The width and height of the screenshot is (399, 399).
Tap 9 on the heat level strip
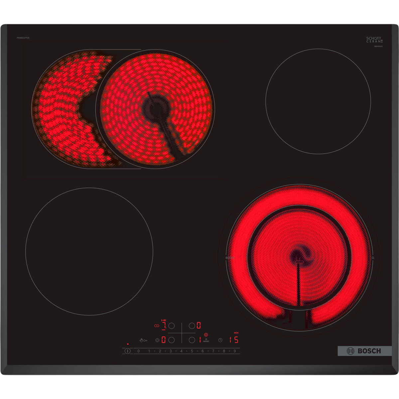click(235, 351)
